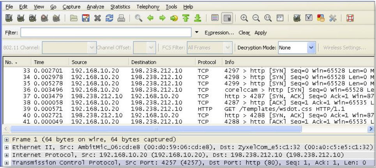This screenshot has width=376, height=168.
Task: Sort packets by Time column header
Action: pyautogui.click(x=50, y=62)
